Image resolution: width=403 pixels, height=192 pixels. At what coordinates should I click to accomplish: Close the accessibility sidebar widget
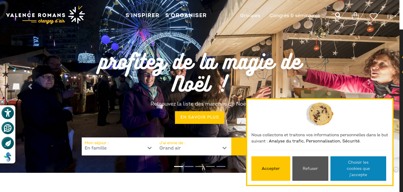tap(2, 102)
